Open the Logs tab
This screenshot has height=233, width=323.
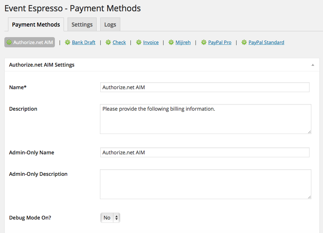pos(110,24)
